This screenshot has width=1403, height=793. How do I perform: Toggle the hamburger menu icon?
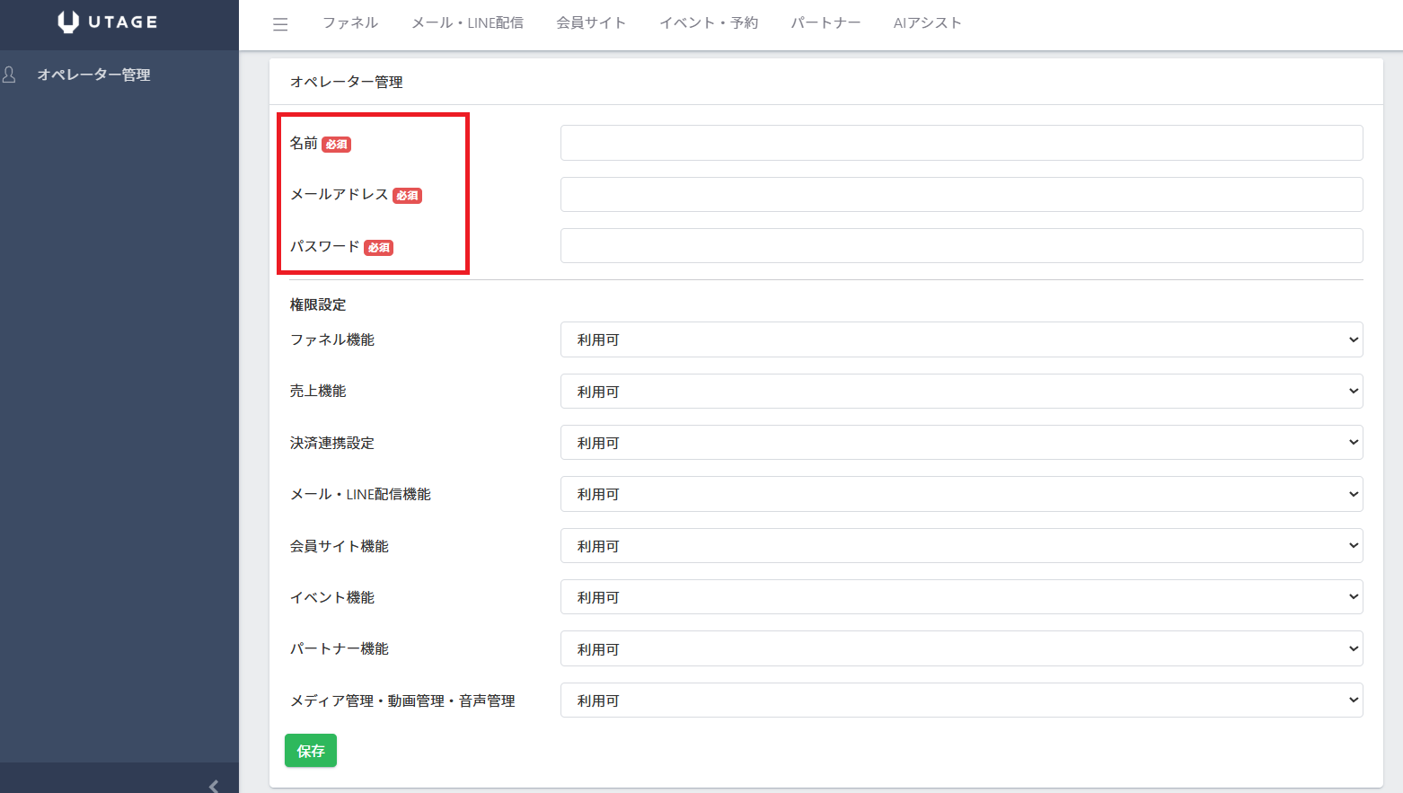click(280, 24)
